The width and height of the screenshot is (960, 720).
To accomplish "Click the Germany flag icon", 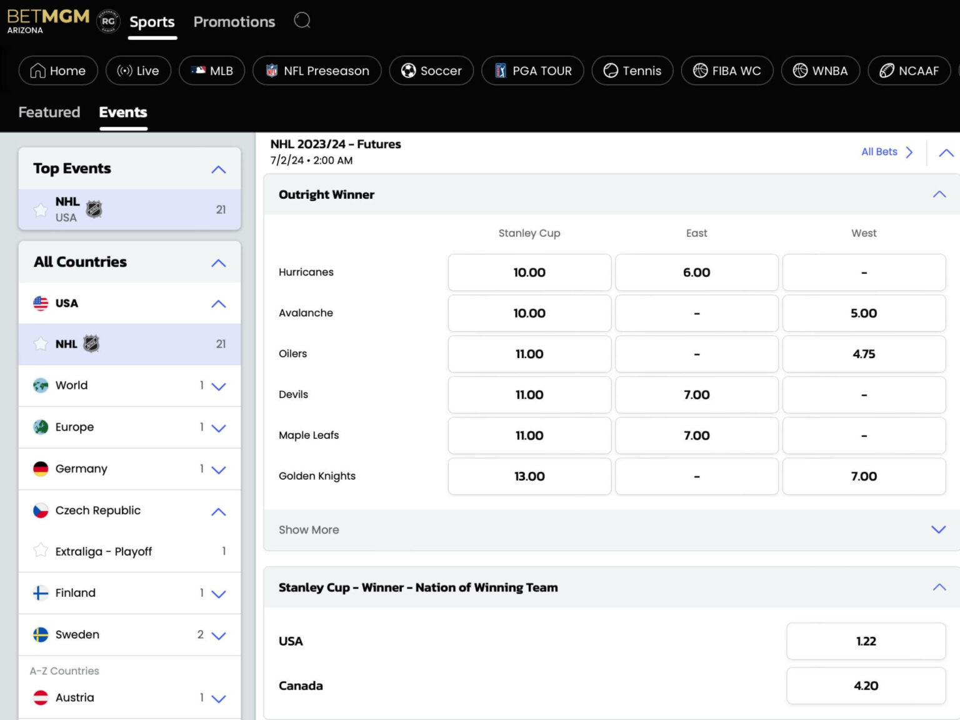I will (x=41, y=469).
